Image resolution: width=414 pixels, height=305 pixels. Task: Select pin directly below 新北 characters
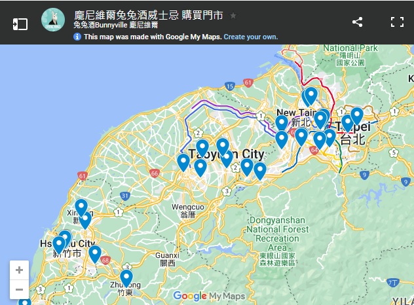(x=301, y=136)
